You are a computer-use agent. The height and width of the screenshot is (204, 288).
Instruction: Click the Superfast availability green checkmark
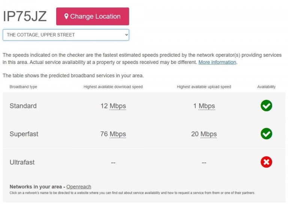coord(266,133)
